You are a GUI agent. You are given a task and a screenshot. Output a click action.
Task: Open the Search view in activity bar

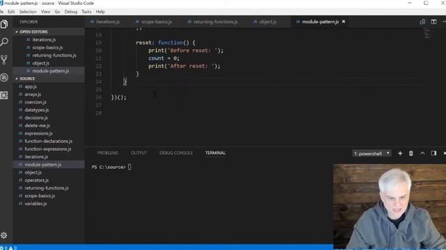pos(4,42)
